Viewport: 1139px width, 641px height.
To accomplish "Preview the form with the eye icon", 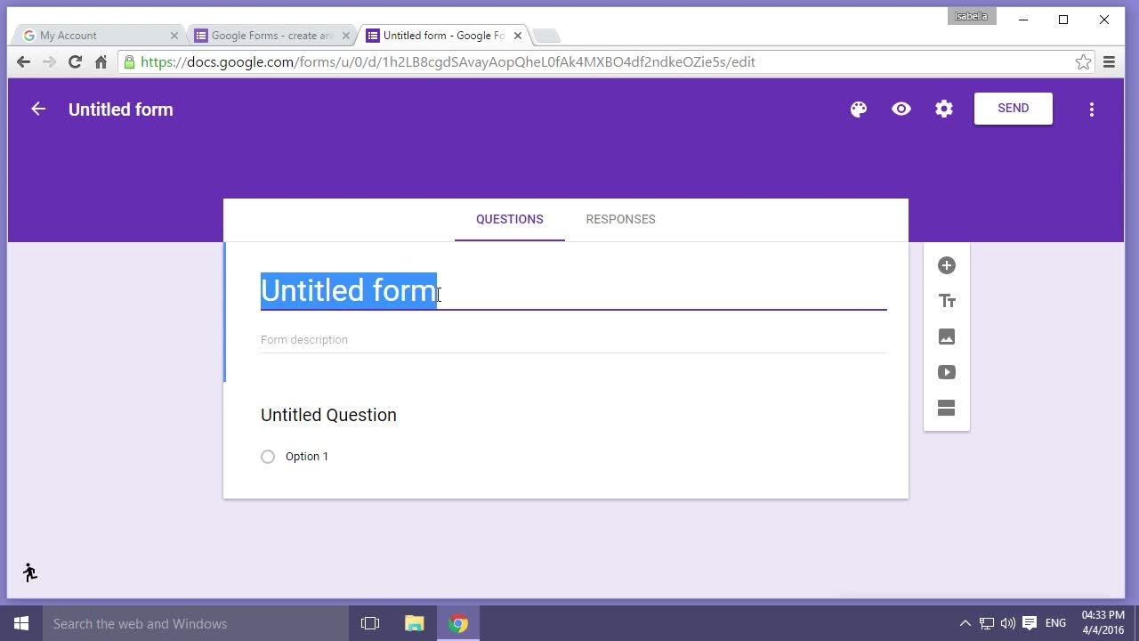I will [901, 109].
